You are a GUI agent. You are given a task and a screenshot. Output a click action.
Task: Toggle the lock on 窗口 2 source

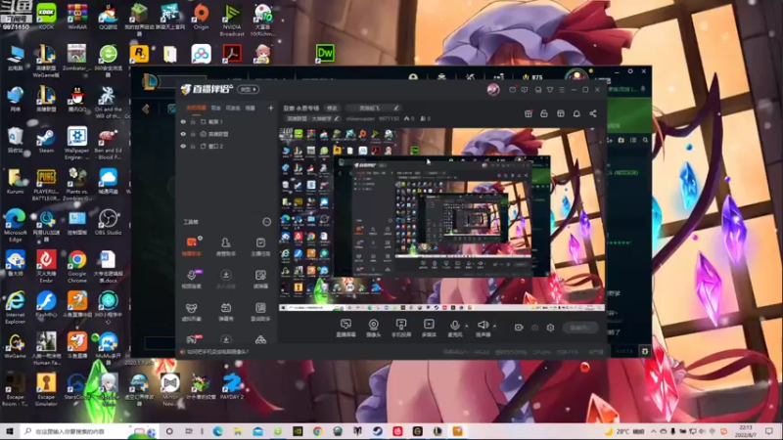[x=193, y=146]
